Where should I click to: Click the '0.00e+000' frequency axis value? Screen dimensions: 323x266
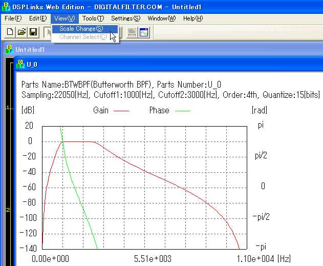click(x=51, y=259)
